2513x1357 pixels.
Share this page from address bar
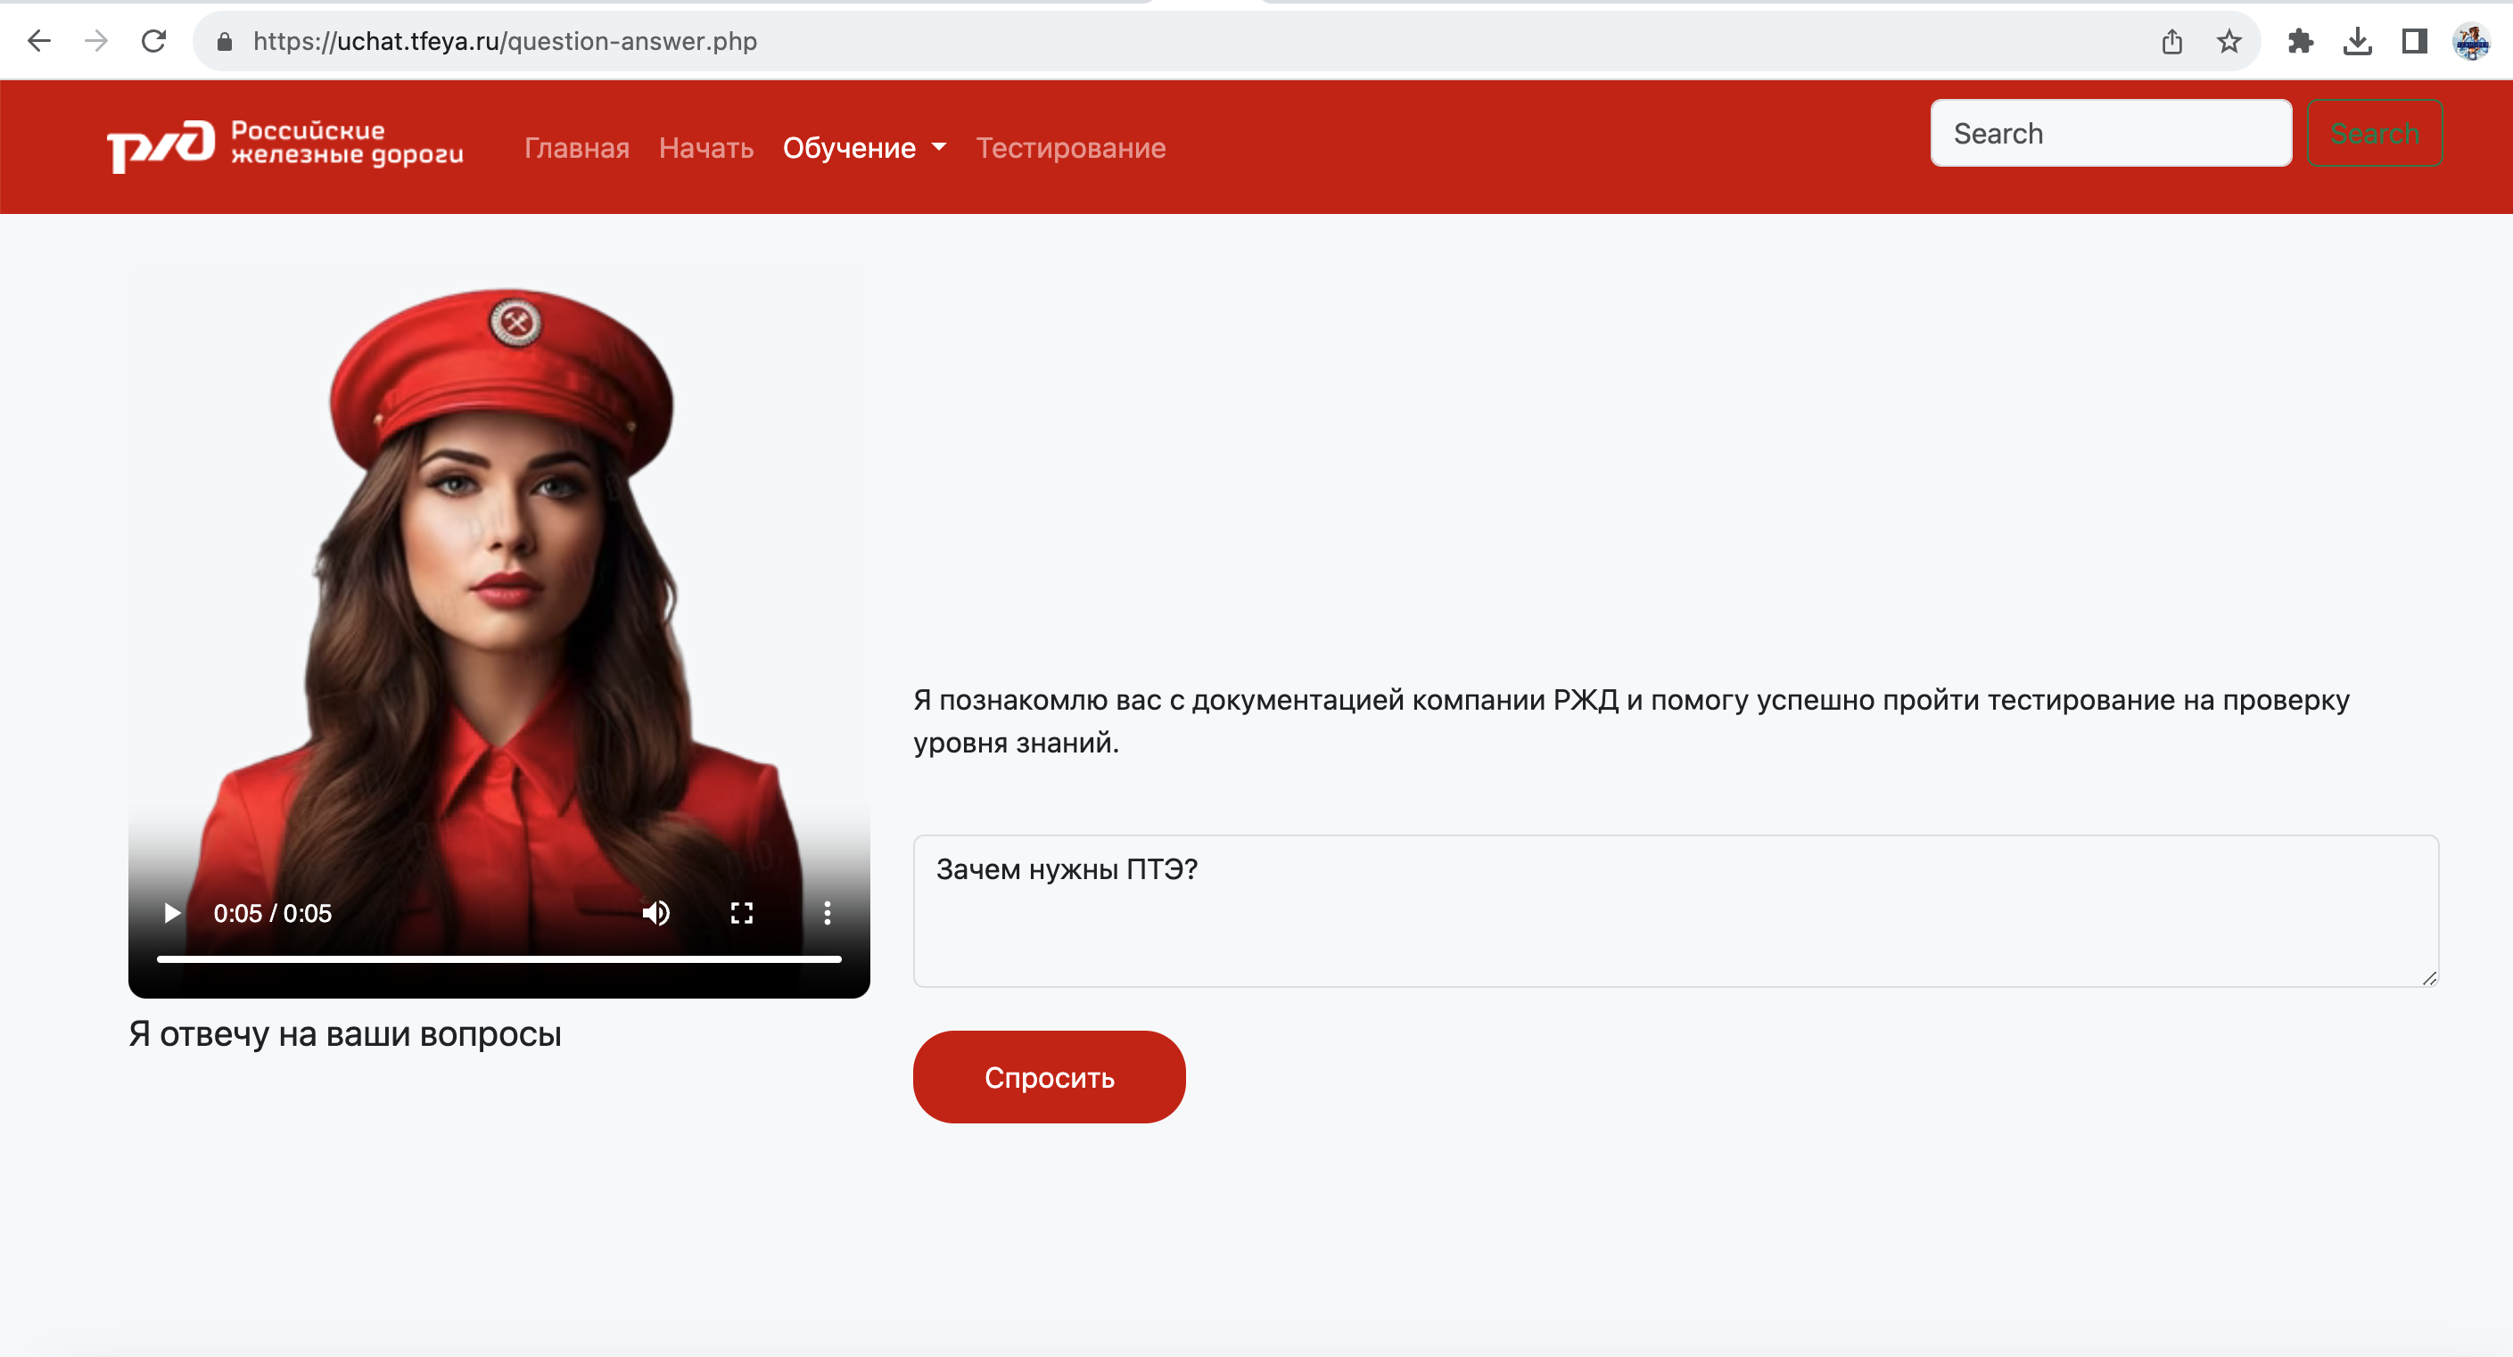[x=2171, y=41]
